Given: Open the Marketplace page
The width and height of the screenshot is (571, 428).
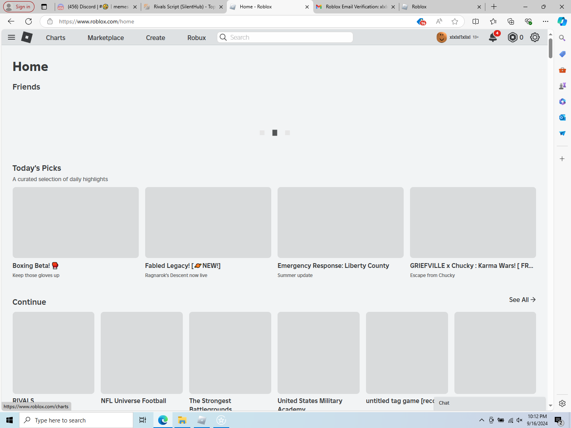Looking at the screenshot, I should point(106,38).
